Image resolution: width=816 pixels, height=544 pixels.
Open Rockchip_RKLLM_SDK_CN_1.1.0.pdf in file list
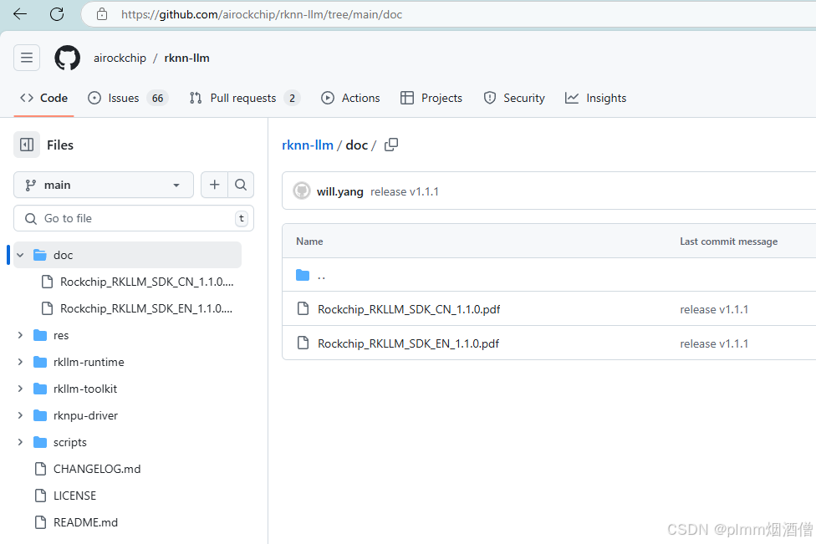tap(409, 309)
